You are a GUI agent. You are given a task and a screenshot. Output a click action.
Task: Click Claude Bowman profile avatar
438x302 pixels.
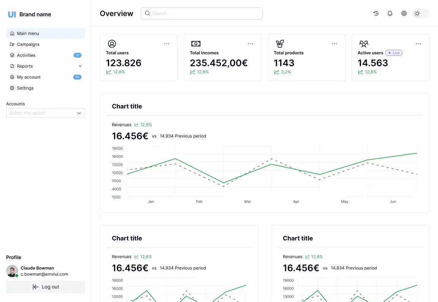point(12,271)
